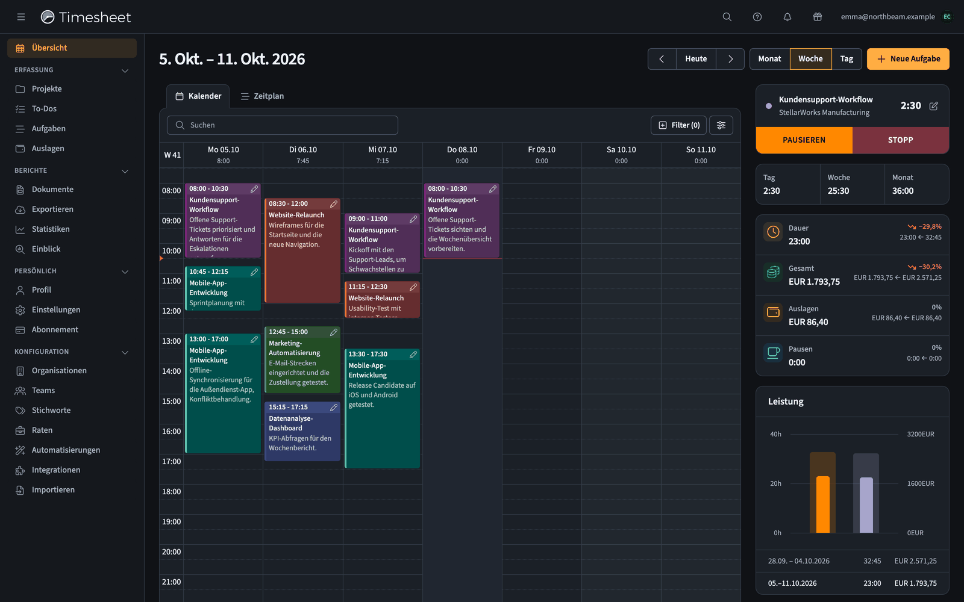This screenshot has height=602, width=964.
Task: Collapse the PERSÖNLICH sidebar section
Action: click(x=125, y=272)
